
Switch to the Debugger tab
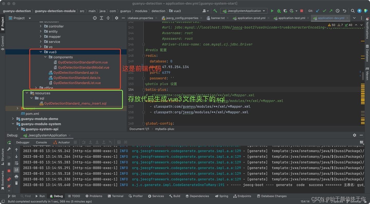pyautogui.click(x=23, y=142)
